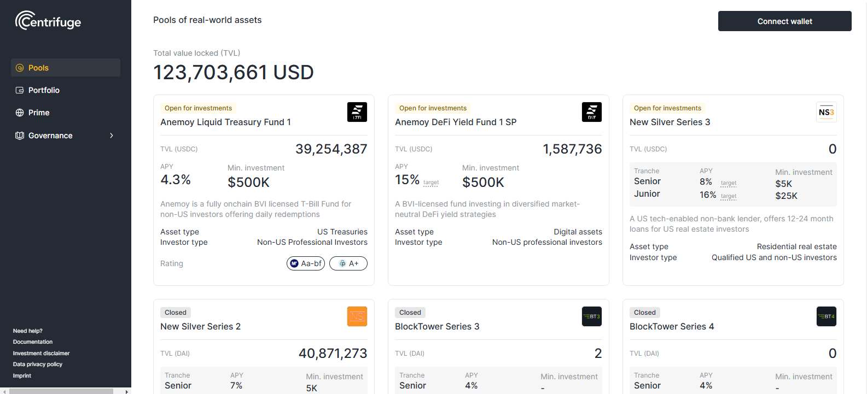Click the 4.3% APY value

(x=176, y=180)
